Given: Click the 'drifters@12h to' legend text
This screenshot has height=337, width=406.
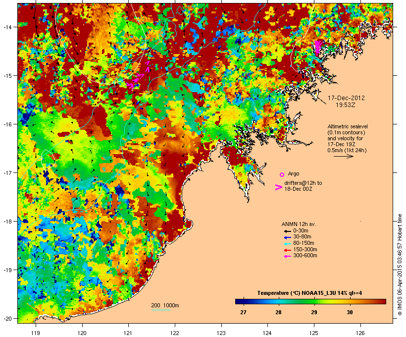Looking at the screenshot, I should coord(303,183).
